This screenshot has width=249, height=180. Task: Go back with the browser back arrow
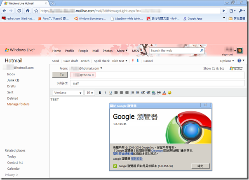(4, 11)
